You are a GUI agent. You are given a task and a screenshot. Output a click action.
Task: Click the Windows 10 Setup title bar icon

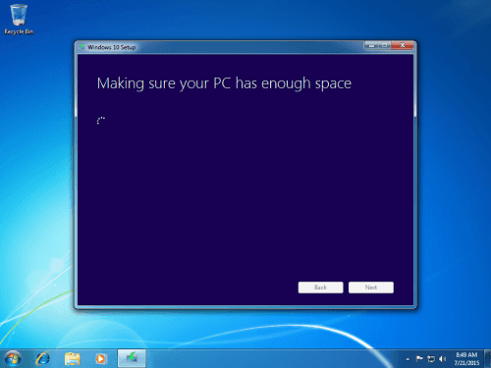click(x=82, y=47)
